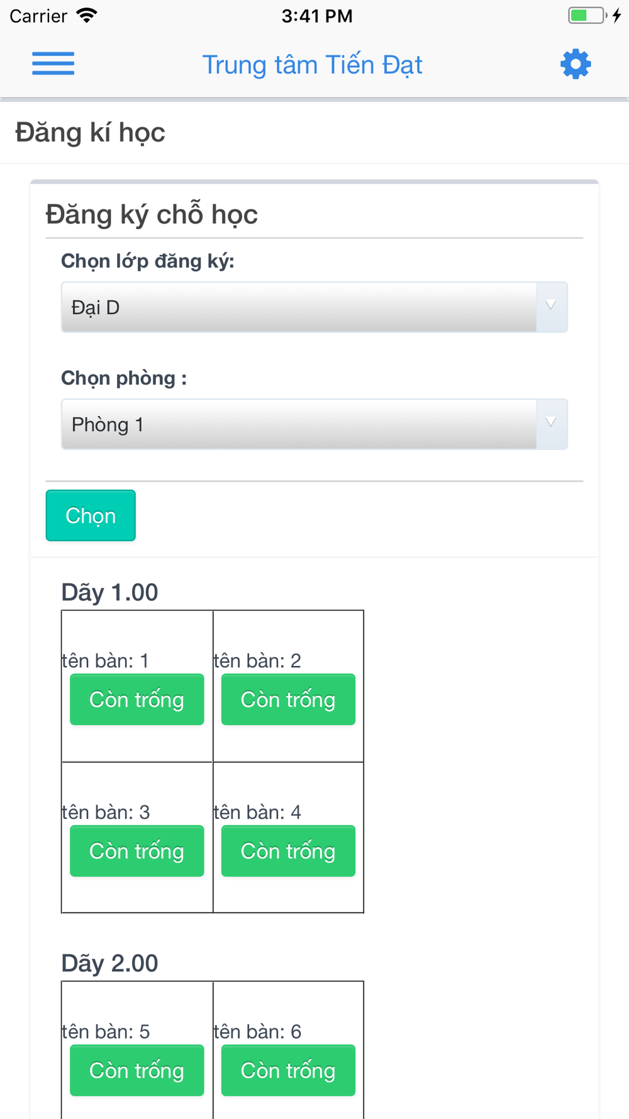The height and width of the screenshot is (1119, 629).
Task: Reserve table 4 'Còn trống' button
Action: [288, 851]
